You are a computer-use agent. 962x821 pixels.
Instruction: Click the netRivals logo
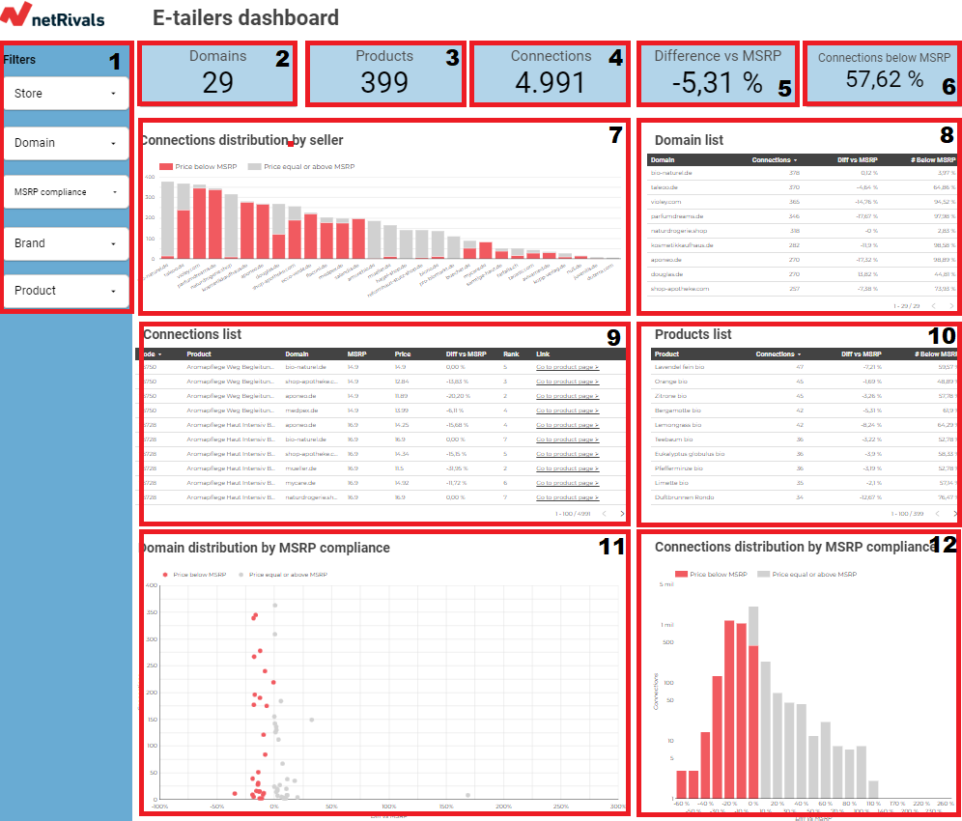pyautogui.click(x=54, y=17)
